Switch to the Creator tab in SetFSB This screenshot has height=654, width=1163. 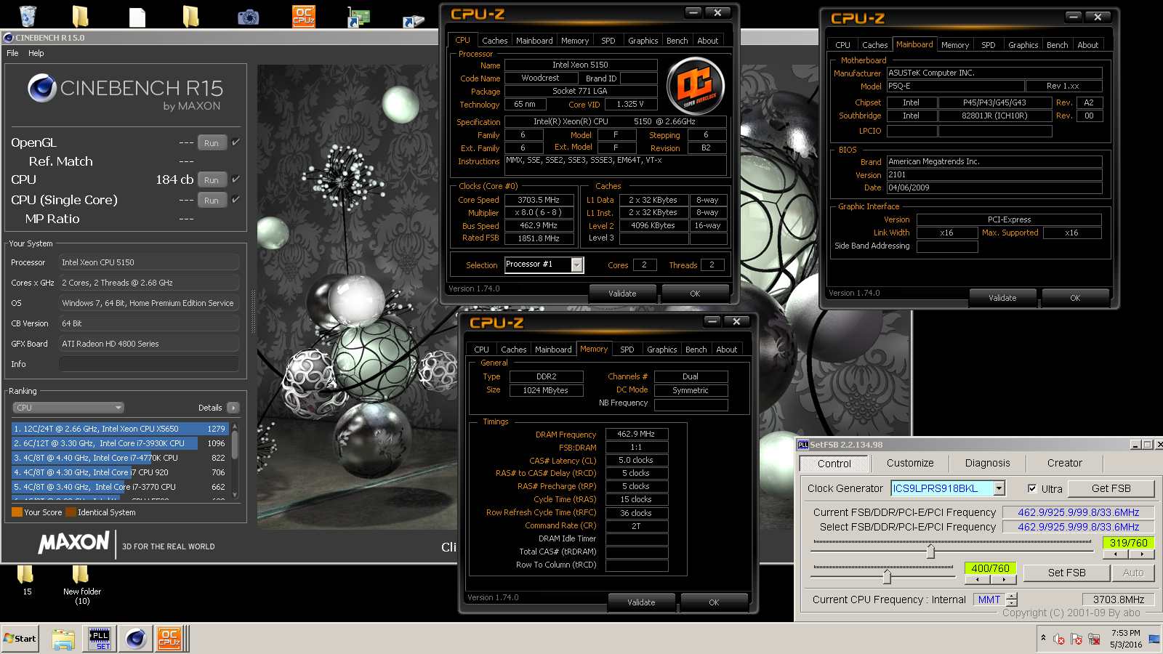click(1064, 463)
